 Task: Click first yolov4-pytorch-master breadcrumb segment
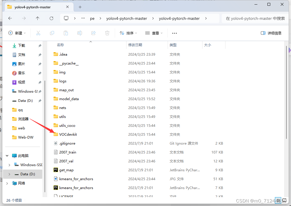(x=127, y=19)
